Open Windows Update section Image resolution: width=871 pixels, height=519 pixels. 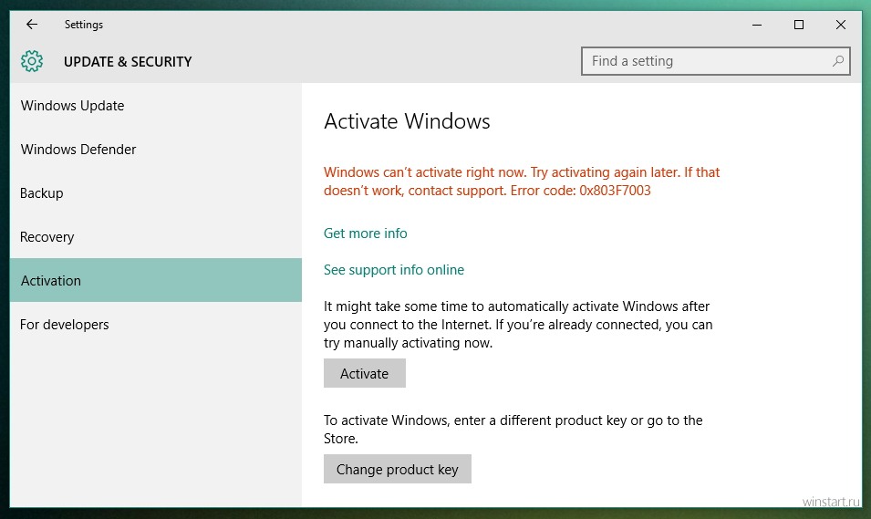tap(156, 106)
